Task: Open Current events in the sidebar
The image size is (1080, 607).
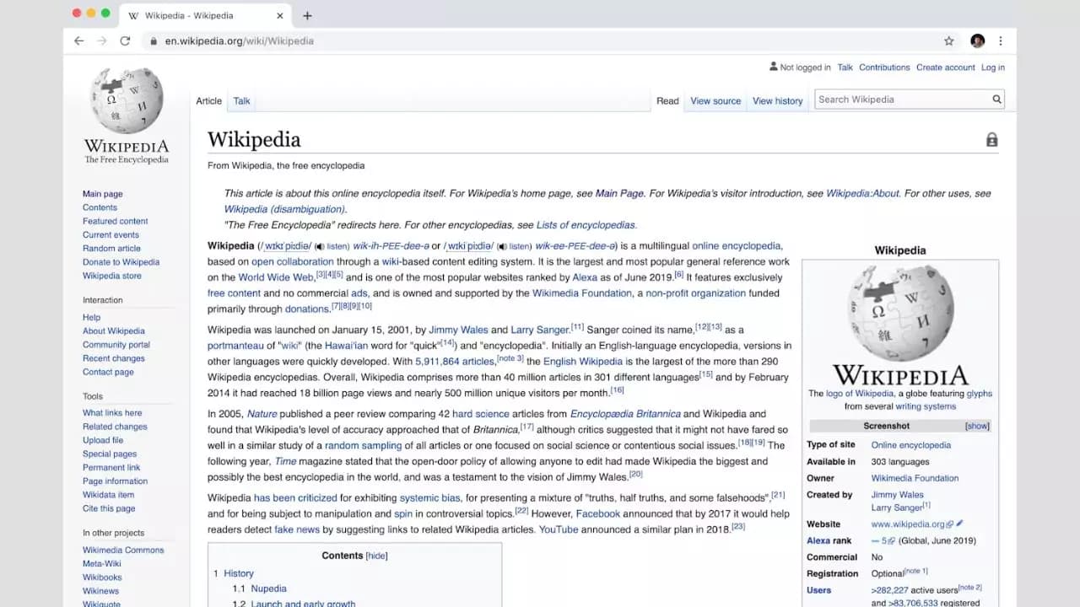Action: tap(111, 235)
